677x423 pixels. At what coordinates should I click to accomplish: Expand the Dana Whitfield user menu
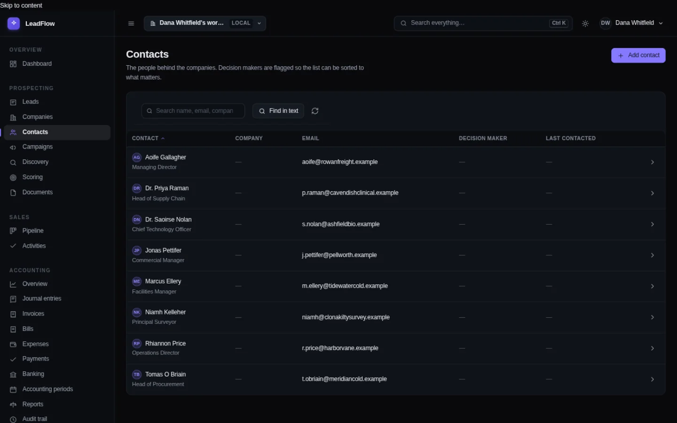click(x=632, y=23)
